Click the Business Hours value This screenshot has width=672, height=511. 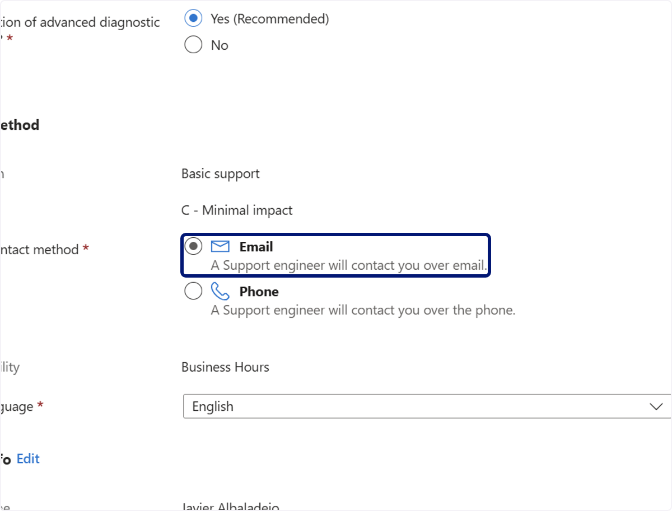[225, 367]
